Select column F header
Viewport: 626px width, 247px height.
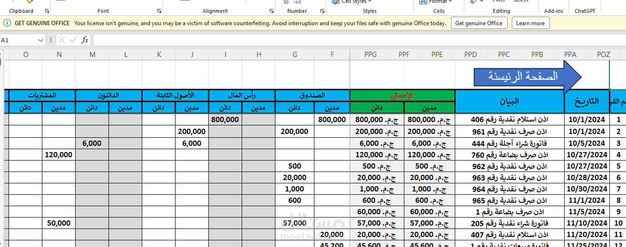point(332,55)
